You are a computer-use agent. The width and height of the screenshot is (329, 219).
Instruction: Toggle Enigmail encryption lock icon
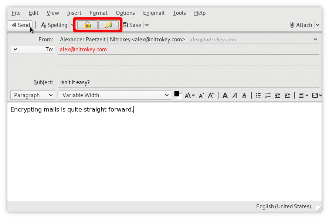87,25
